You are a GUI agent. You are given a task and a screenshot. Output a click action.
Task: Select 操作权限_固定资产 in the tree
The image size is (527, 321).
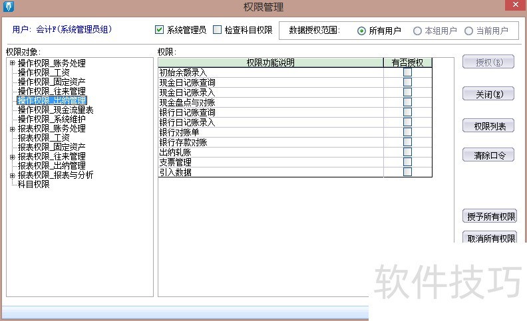(x=51, y=82)
